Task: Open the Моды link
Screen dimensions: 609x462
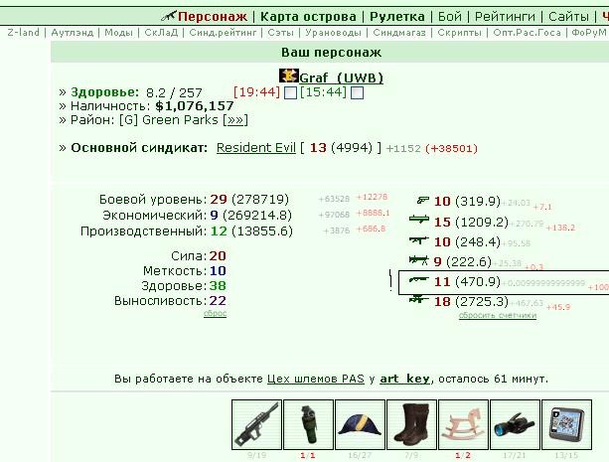Action: point(118,32)
